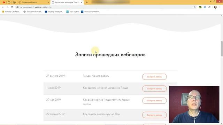Screen dimensions: 223x125
Task: Click Как дизайнеру на Тильде получить первые заказы
Action: [106, 102]
